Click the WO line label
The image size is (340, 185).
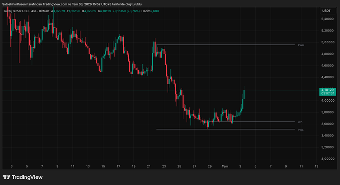300,122
